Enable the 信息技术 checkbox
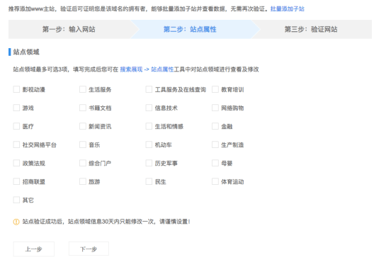Viewport: 386px width, 267px height. tap(149, 108)
